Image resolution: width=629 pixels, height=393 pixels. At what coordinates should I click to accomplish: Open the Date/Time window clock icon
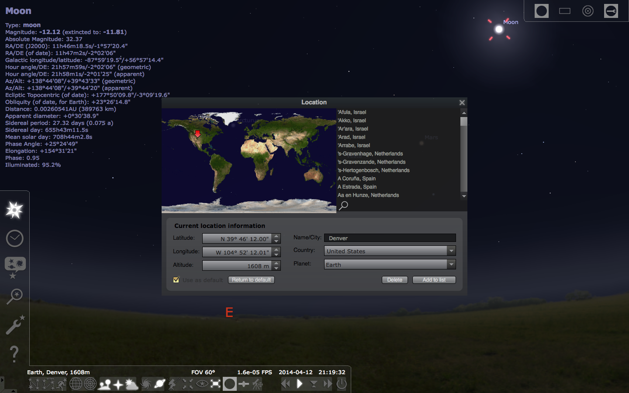(x=14, y=238)
